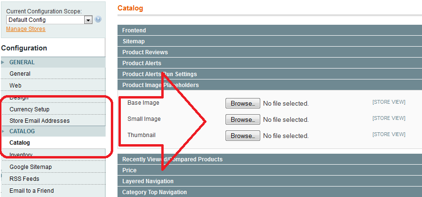Select RSS Feeds in the sidebar
Screen dimensions: 422x197
point(24,179)
